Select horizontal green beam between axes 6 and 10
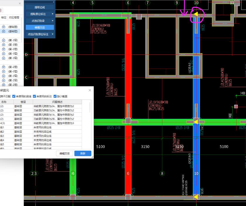Image resolution: width=246 pixels, height=206 pixels. 162,122
